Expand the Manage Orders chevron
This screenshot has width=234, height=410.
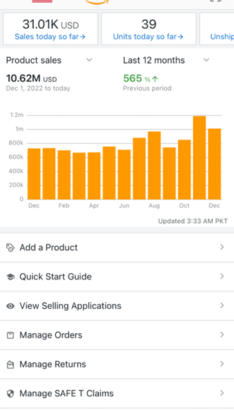click(222, 335)
